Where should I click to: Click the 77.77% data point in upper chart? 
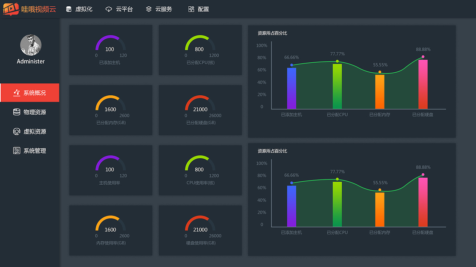[x=337, y=61]
